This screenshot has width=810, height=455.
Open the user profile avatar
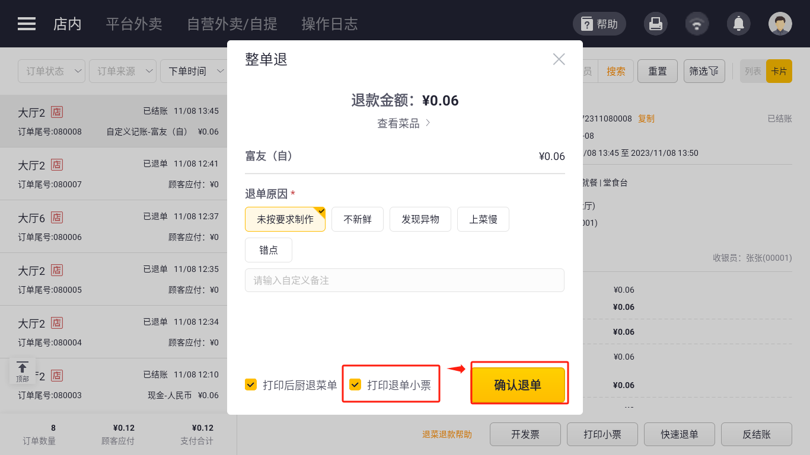(x=780, y=24)
